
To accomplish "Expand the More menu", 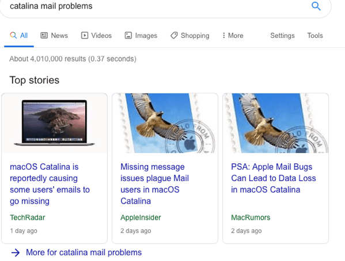I will pos(233,36).
